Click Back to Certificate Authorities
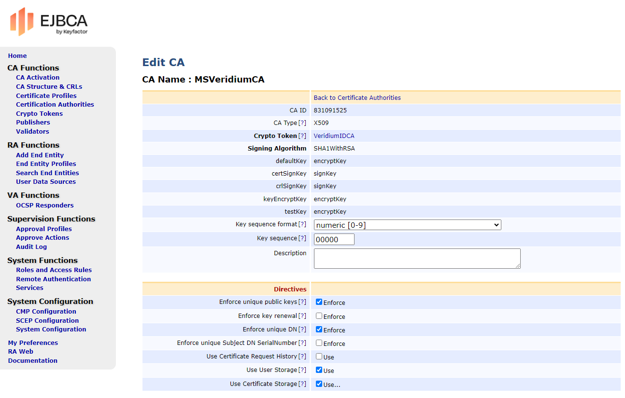625x398 pixels. [x=356, y=97]
